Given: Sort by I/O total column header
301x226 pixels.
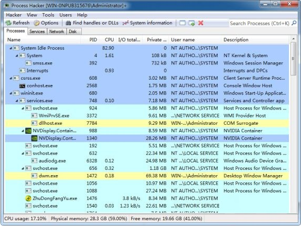Looking at the screenshot, I should click(x=129, y=40).
